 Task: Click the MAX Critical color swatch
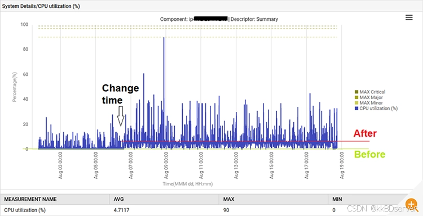356,92
